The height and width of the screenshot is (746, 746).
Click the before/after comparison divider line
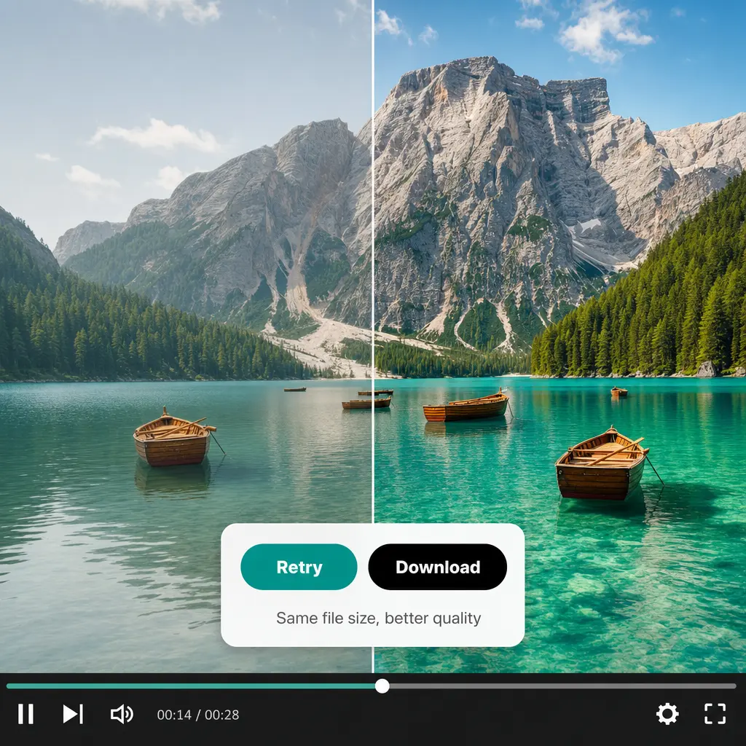tap(373, 262)
